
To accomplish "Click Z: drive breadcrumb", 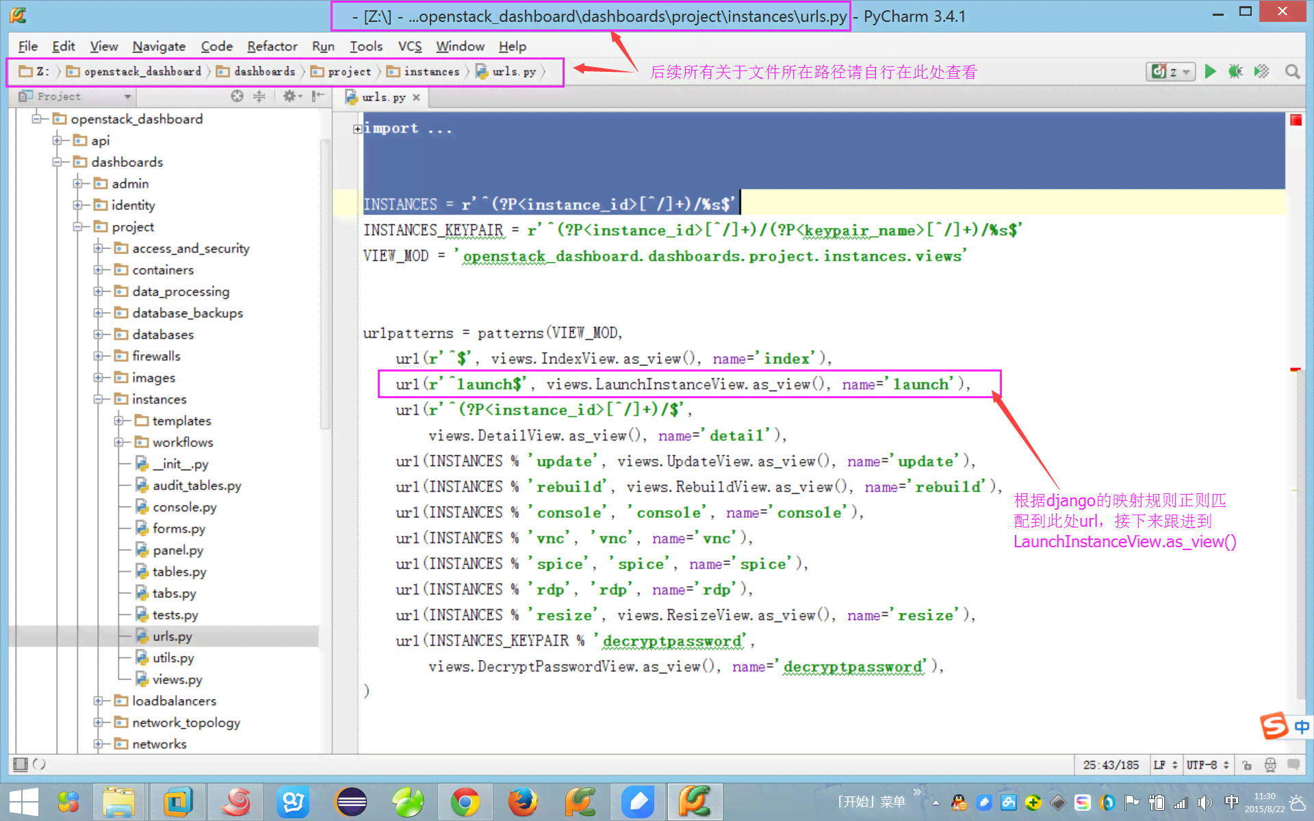I will click(34, 72).
